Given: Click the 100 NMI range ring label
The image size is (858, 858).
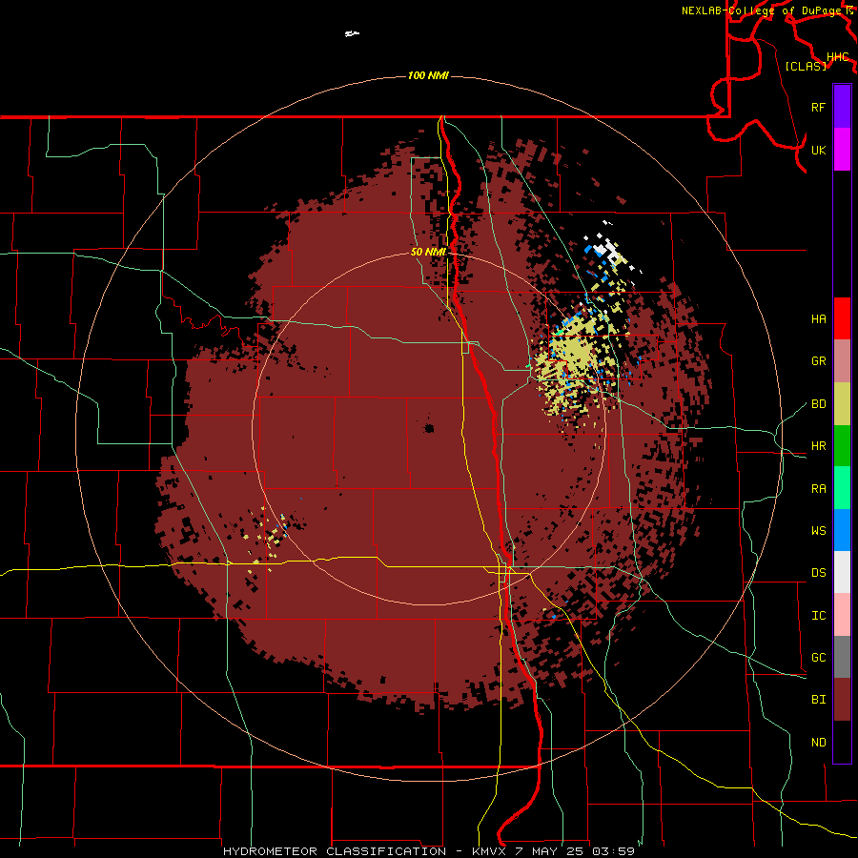Looking at the screenshot, I should (x=428, y=75).
